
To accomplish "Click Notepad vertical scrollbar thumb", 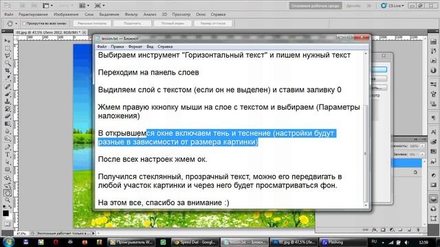I will click(365, 154).
